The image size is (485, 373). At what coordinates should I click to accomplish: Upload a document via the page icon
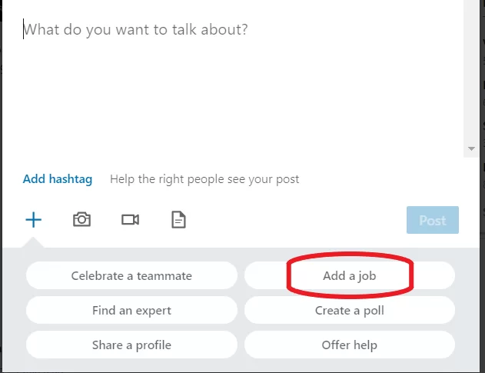pos(178,220)
